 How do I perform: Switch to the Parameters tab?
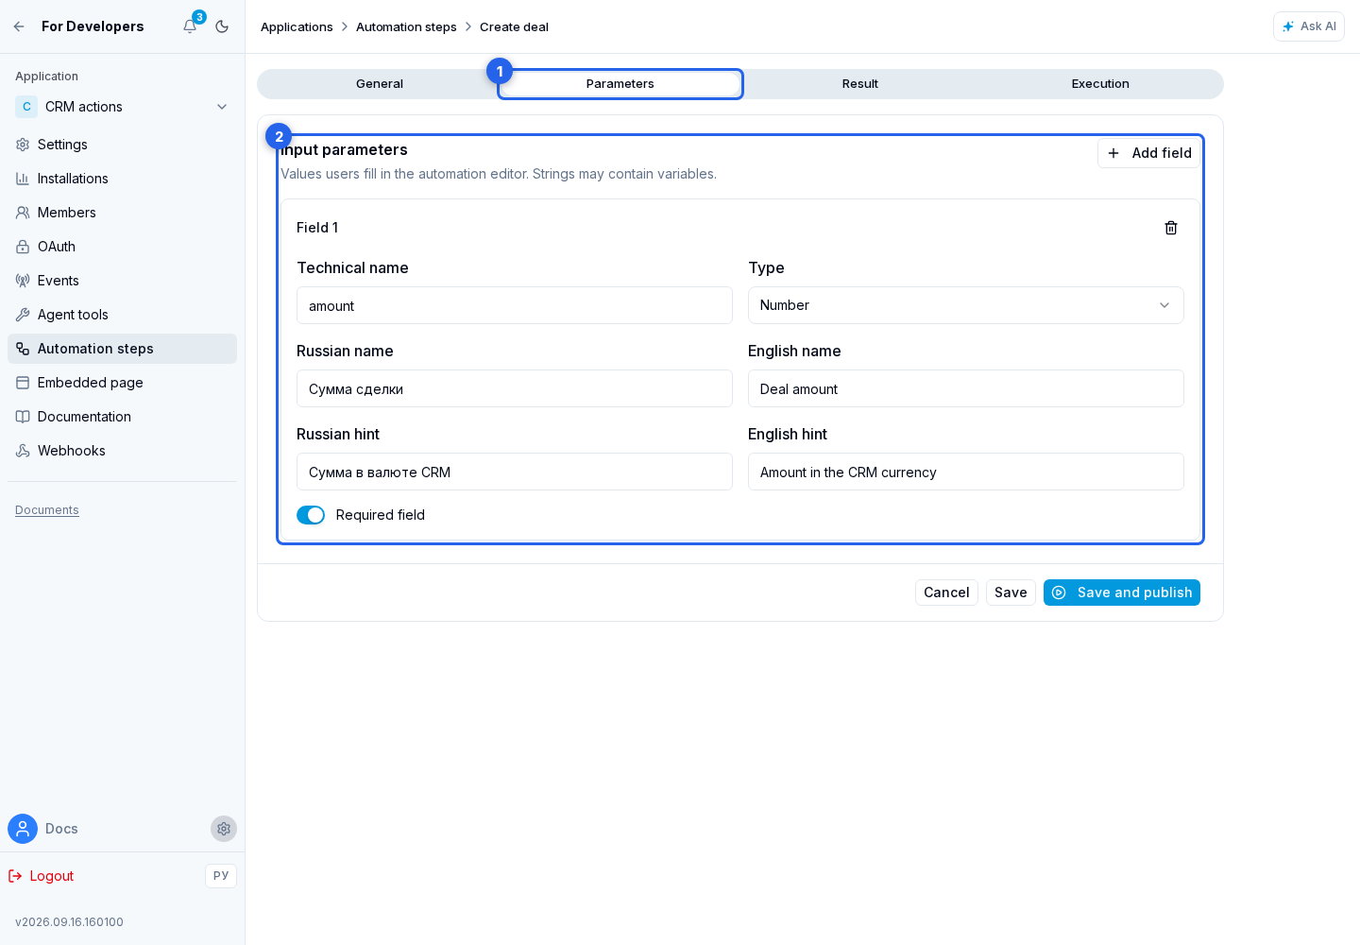620,84
